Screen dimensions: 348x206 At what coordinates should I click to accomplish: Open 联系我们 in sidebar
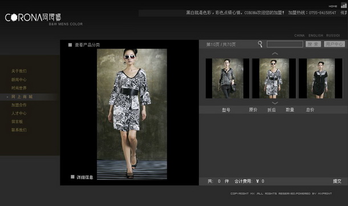click(19, 130)
